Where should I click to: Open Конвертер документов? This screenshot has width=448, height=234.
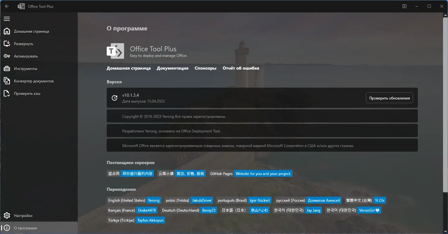[x=39, y=81]
